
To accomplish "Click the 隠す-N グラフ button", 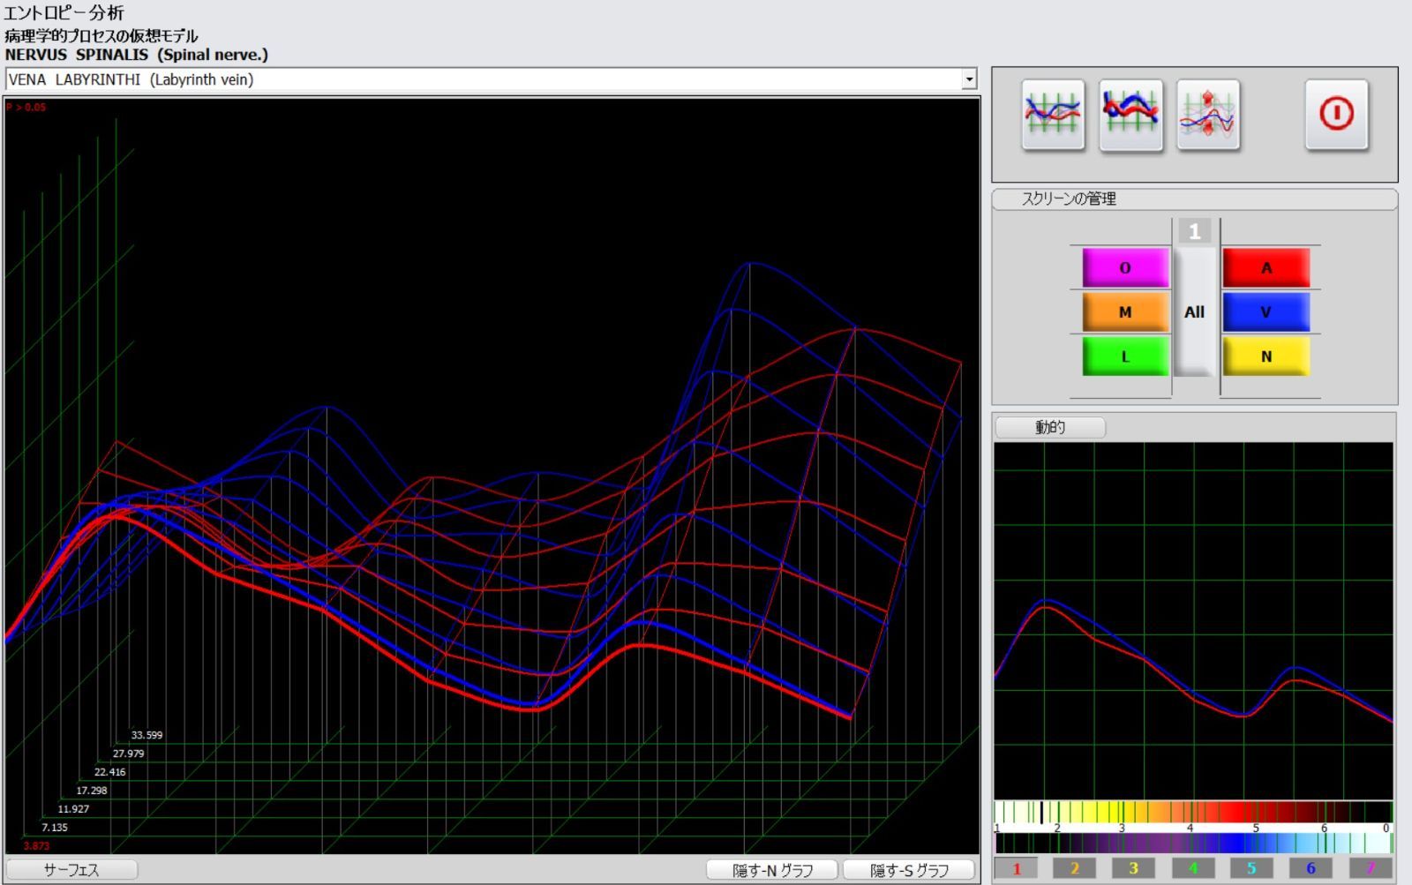I will pyautogui.click(x=772, y=870).
